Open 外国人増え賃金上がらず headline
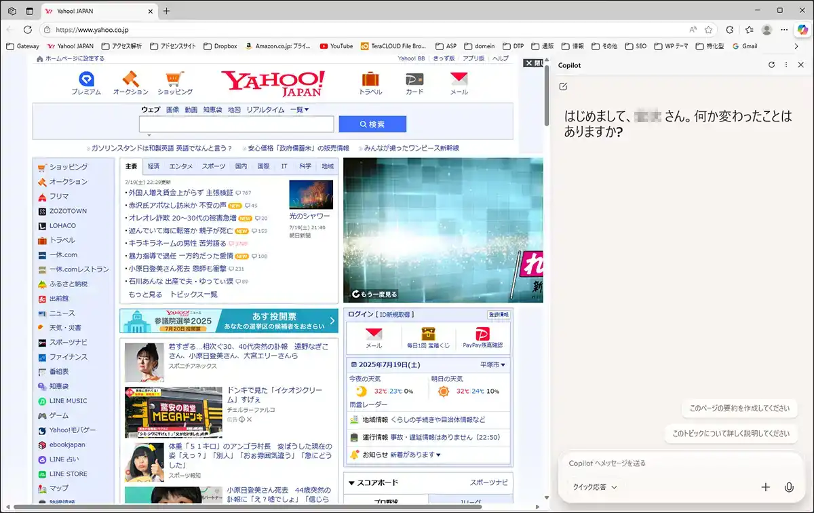 point(180,193)
